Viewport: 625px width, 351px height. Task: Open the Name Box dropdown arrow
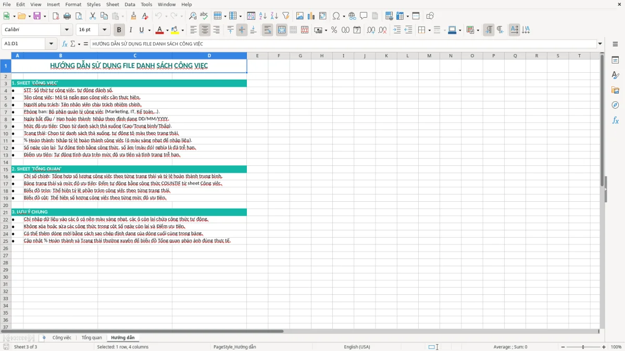click(51, 44)
